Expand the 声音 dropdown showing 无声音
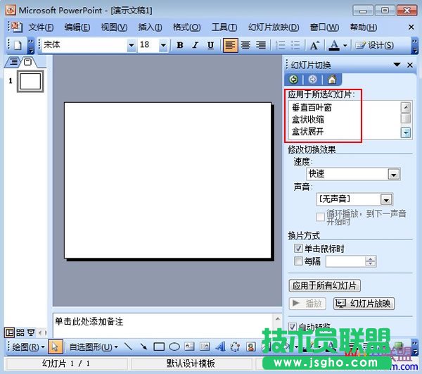Viewport: 422px width, 374px height. pos(385,200)
